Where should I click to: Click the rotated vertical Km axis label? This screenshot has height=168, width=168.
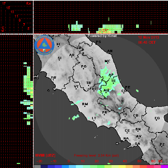(x=3, y=29)
